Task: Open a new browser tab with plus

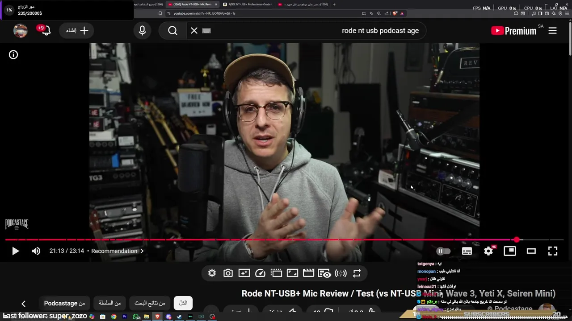Action: click(x=334, y=4)
